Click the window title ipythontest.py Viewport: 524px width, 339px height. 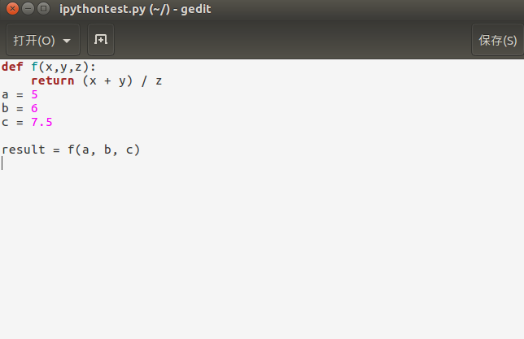pos(103,9)
